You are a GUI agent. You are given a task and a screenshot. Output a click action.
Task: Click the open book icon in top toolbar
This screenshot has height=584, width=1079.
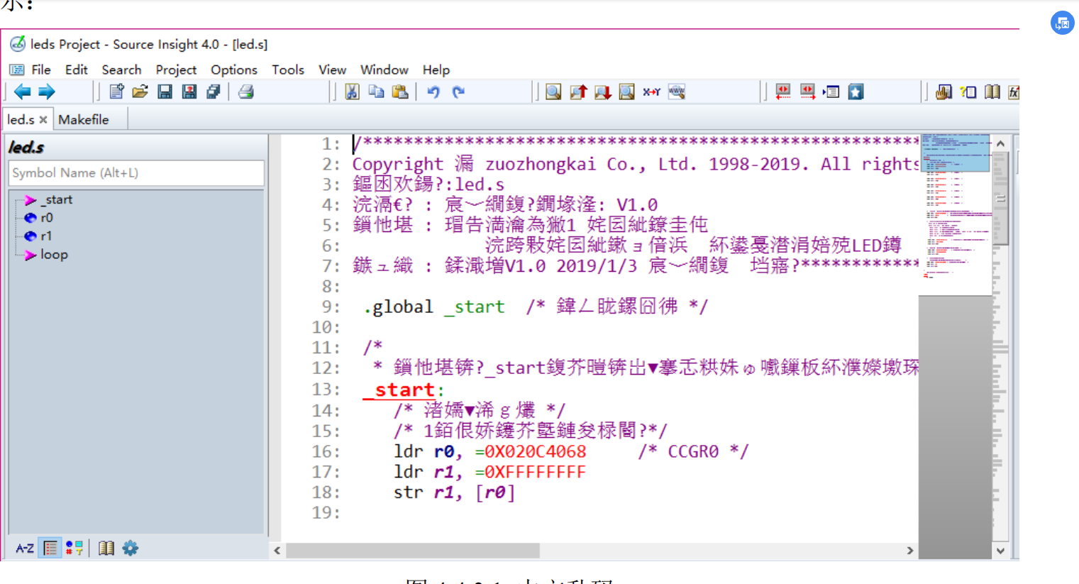(992, 92)
